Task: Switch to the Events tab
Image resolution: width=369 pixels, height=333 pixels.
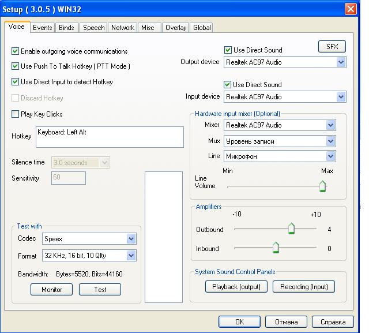Action: tap(42, 28)
